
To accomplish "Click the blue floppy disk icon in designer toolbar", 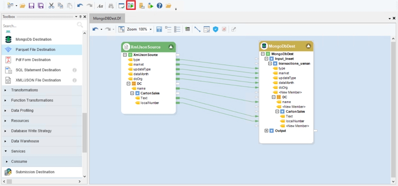I will tap(159, 29).
